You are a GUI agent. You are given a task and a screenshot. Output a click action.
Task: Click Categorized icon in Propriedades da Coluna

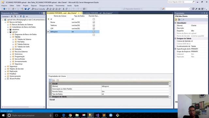click(x=50, y=80)
